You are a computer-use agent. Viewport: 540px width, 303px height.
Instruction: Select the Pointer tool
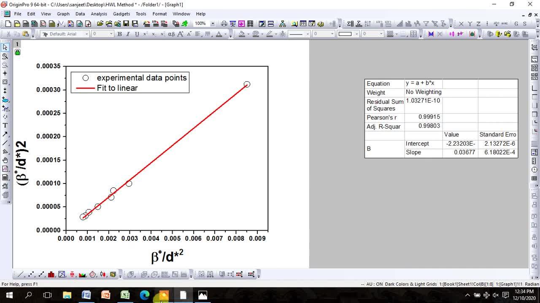[x=5, y=47]
